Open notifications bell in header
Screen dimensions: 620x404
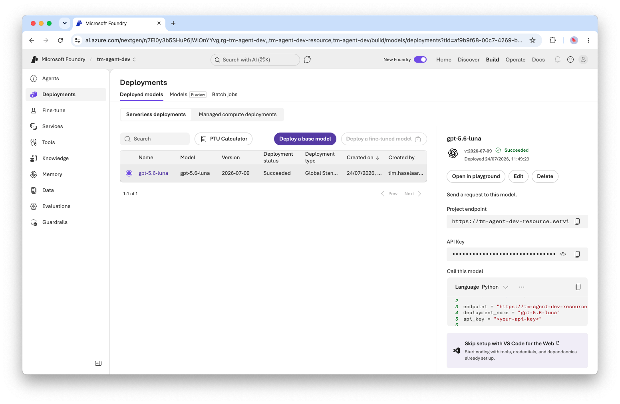click(x=558, y=59)
